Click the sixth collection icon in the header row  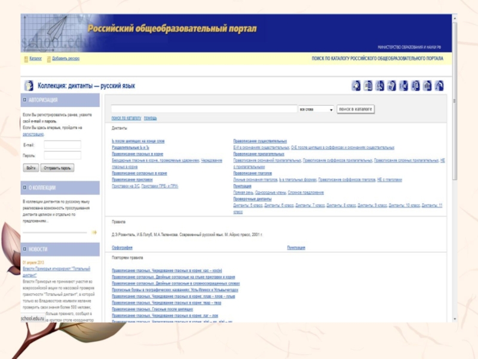[x=415, y=86]
